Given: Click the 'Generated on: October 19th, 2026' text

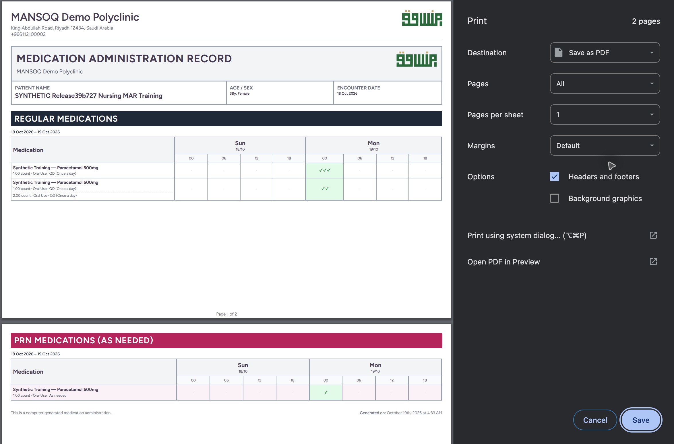Looking at the screenshot, I should [x=401, y=413].
